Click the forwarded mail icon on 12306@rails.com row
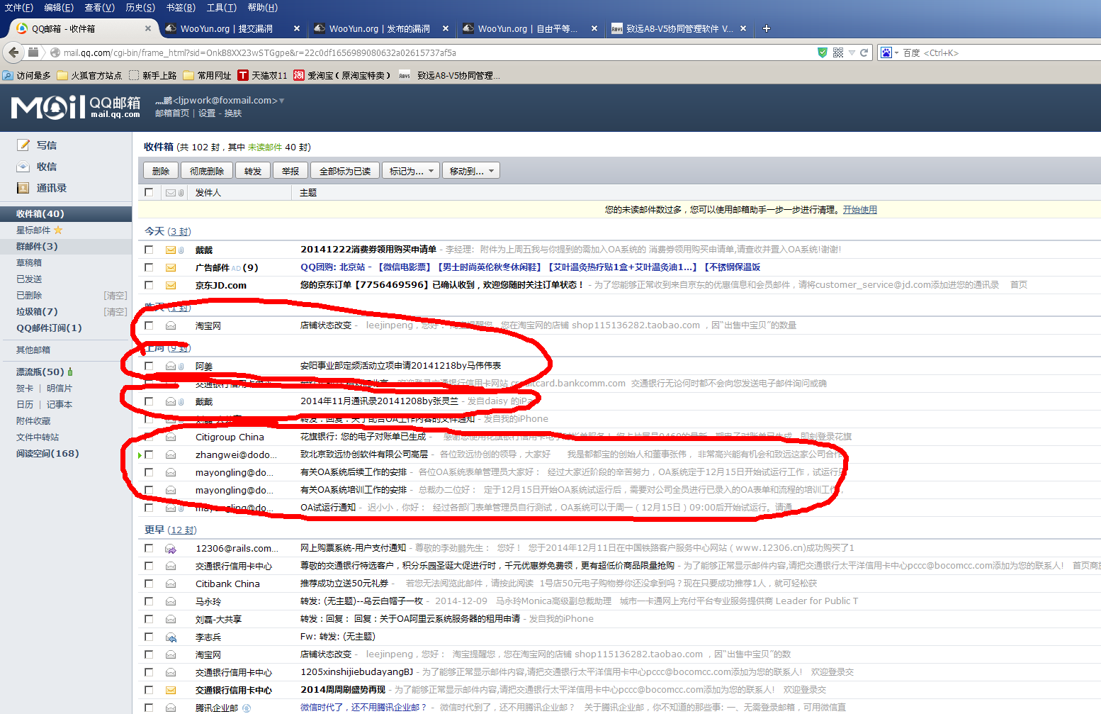1101x714 pixels. coord(171,548)
